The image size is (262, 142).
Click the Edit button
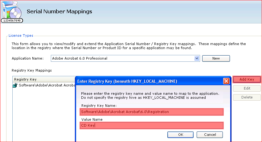click(247, 88)
